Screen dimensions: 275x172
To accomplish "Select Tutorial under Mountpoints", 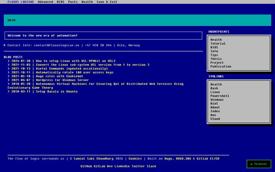I will [x=218, y=44].
